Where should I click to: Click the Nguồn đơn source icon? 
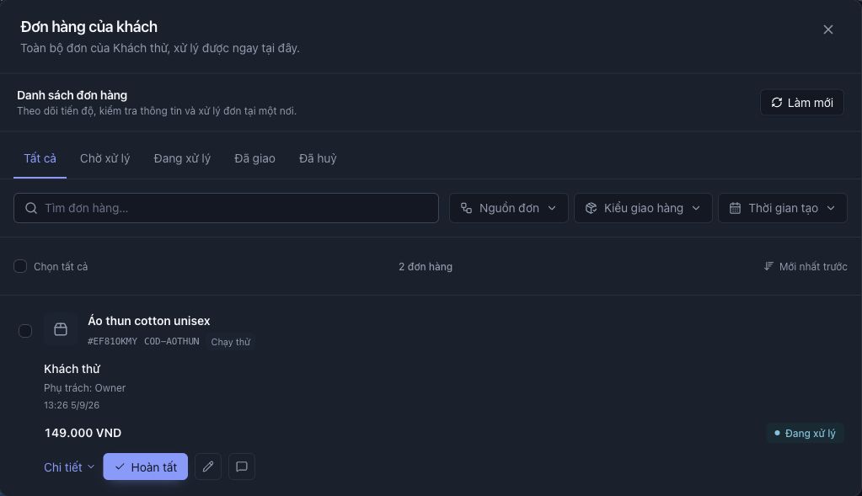[x=466, y=208]
